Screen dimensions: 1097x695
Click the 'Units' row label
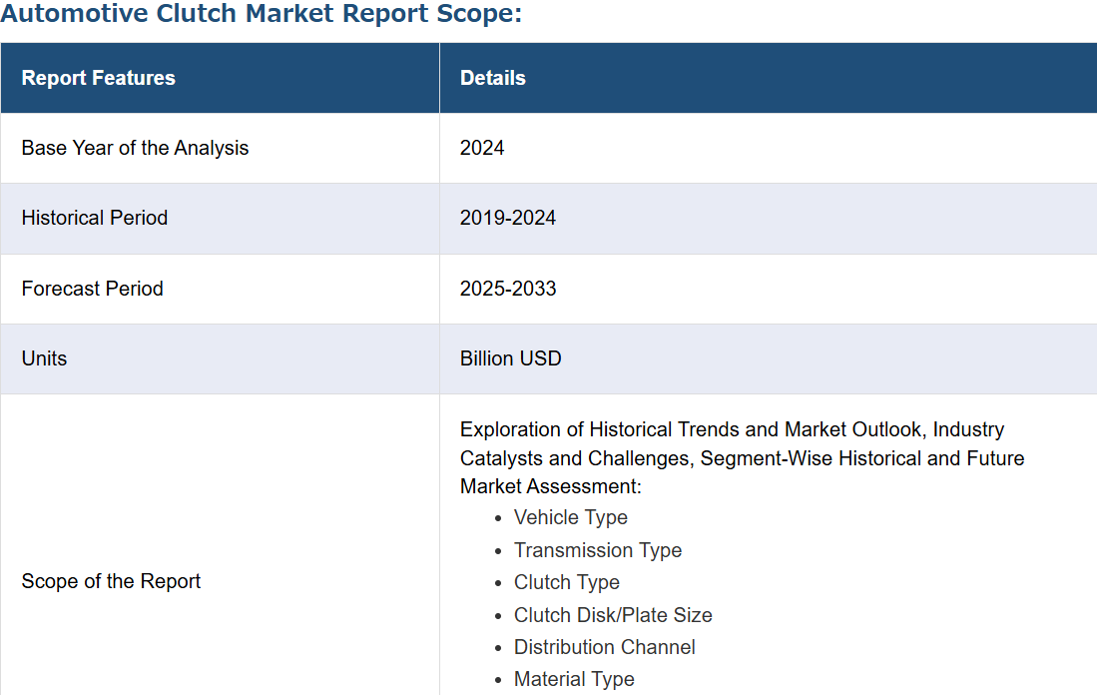coord(44,358)
